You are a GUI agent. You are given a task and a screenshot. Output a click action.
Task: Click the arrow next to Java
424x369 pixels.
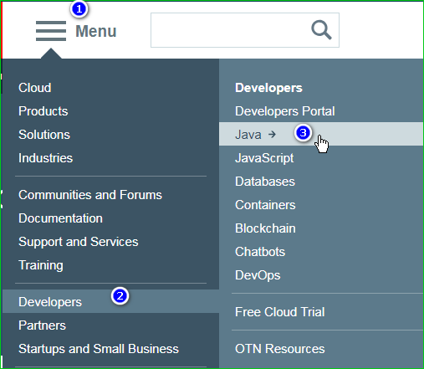(272, 135)
